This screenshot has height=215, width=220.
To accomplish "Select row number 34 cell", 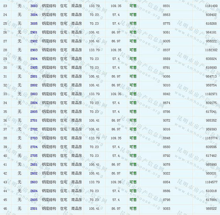I will (5, 103).
